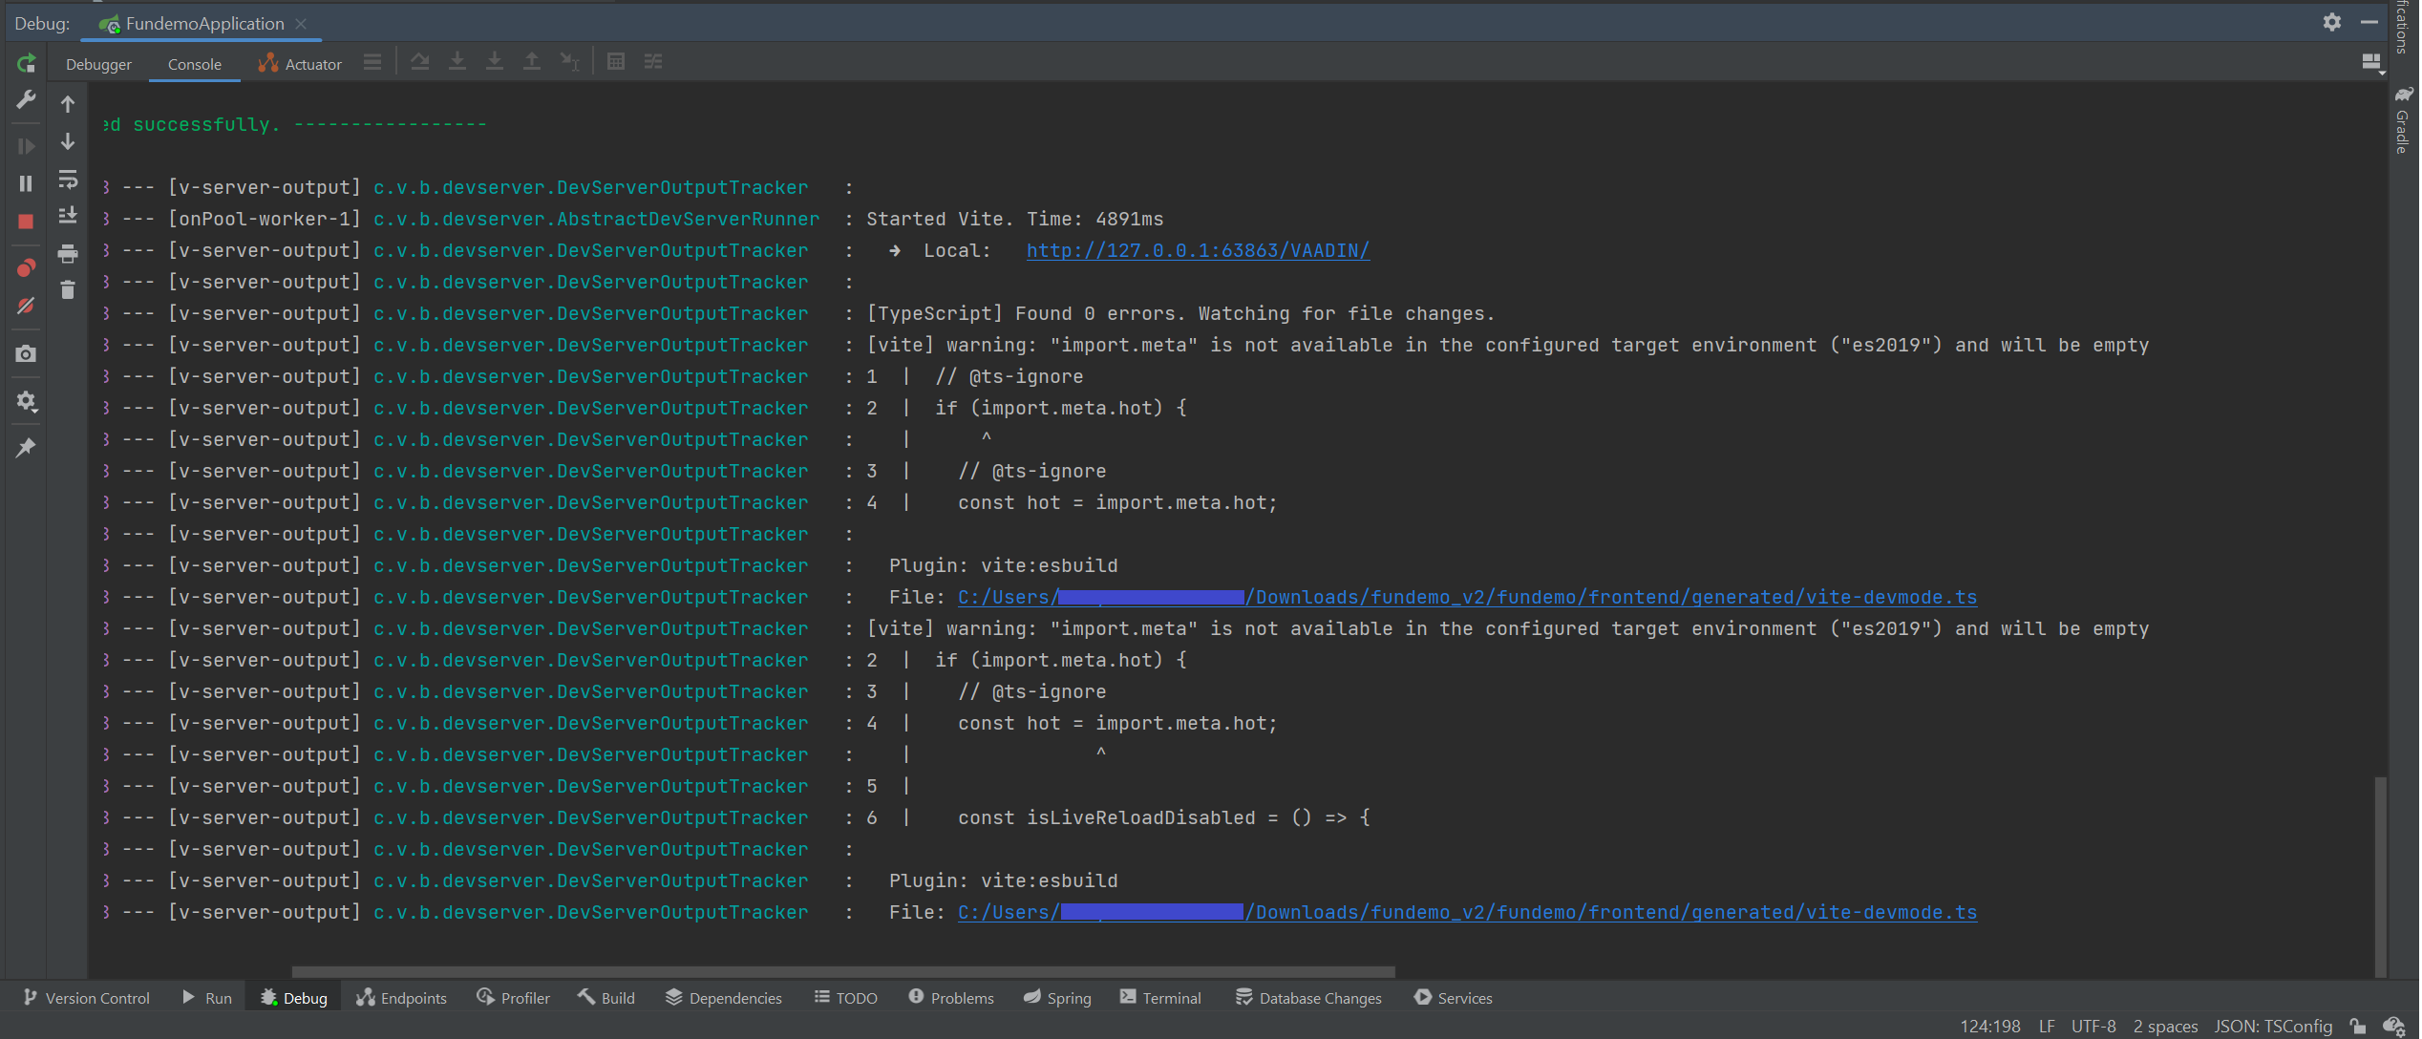Change line separator LF

2047,1027
